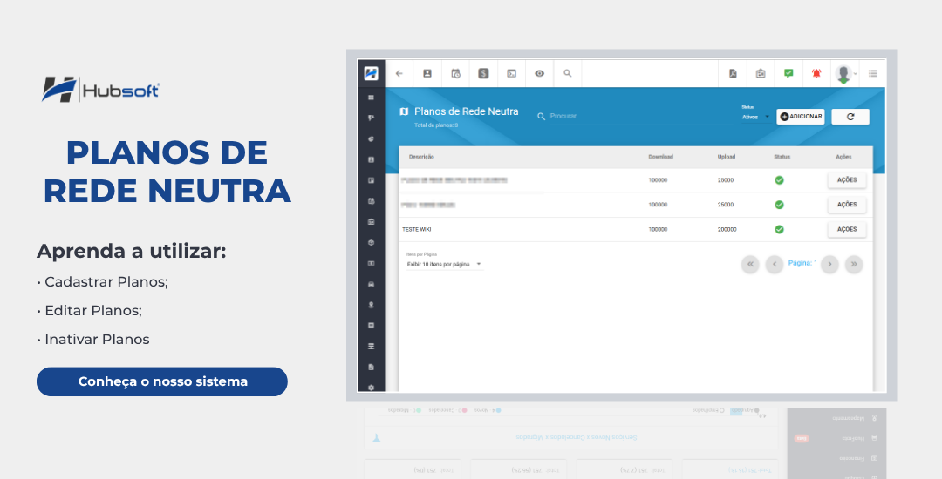
Task: Open AÇÕES for TESTE WIKI plan
Action: click(846, 229)
